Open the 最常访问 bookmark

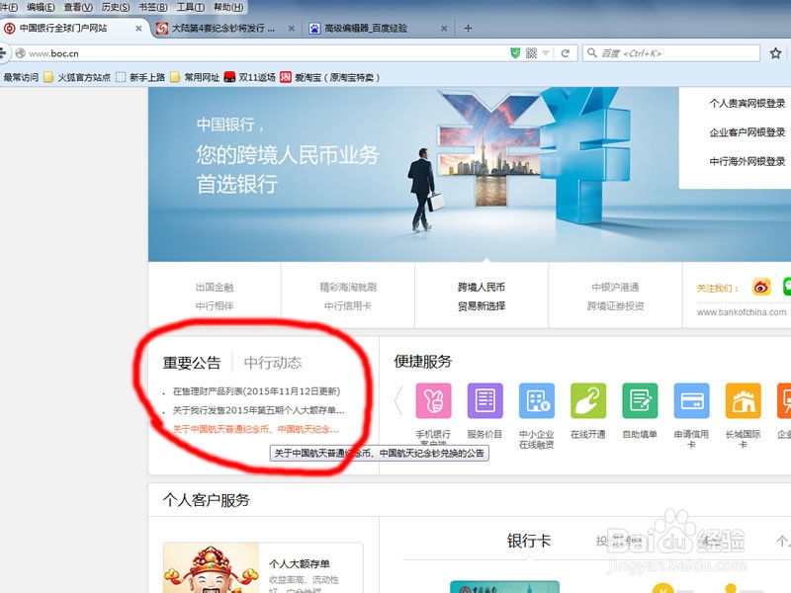point(21,77)
